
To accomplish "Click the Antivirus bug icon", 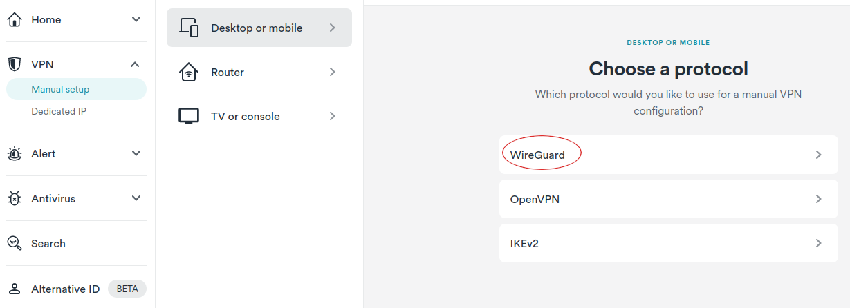I will click(x=14, y=199).
